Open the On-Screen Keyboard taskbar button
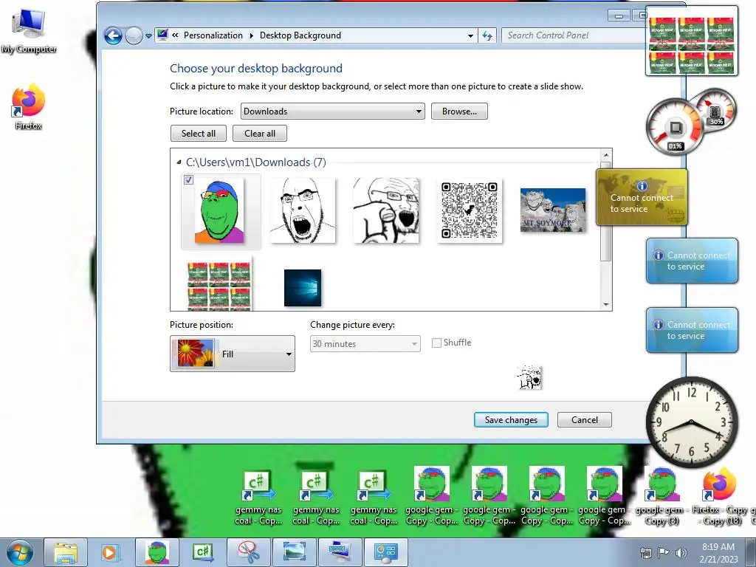The height and width of the screenshot is (567, 756). pos(340,552)
